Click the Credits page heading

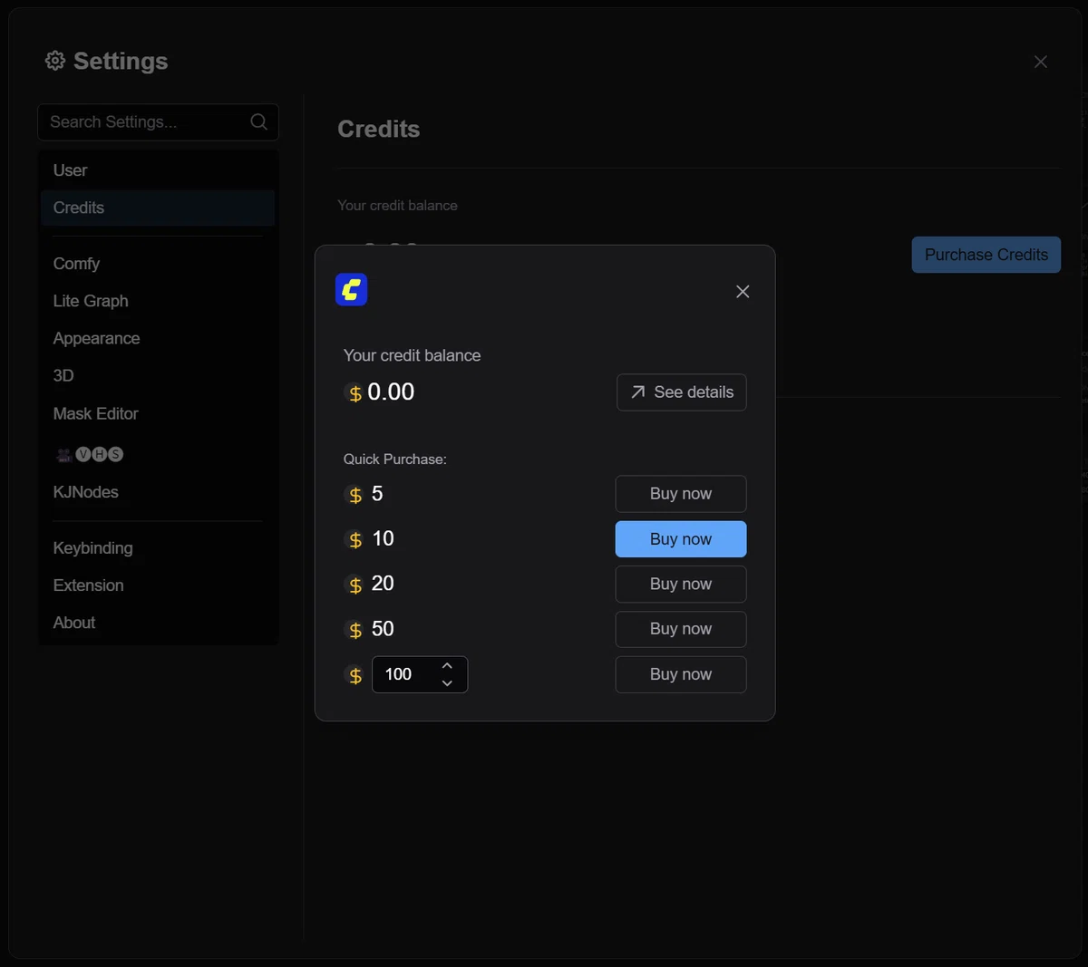[379, 129]
